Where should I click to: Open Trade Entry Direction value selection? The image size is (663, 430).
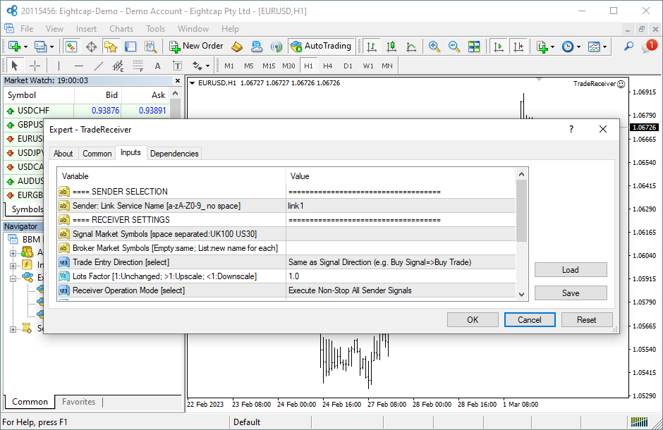[401, 262]
